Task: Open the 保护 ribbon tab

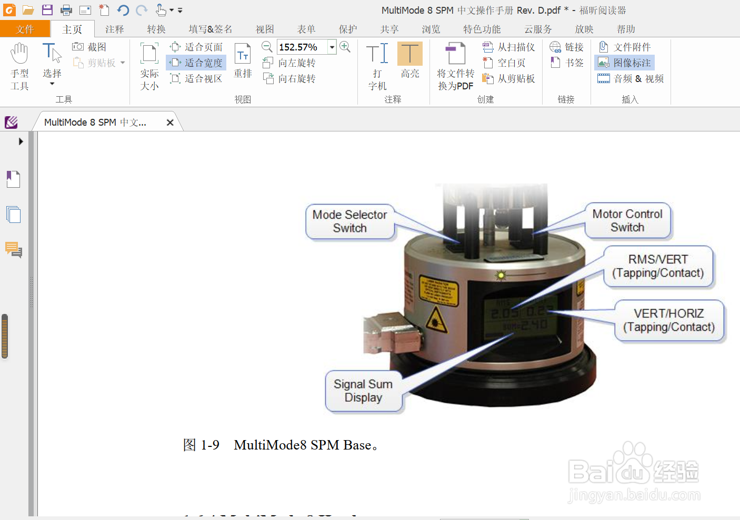Action: click(348, 29)
